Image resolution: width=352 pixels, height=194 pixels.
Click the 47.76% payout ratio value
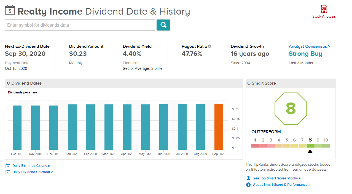coord(192,54)
